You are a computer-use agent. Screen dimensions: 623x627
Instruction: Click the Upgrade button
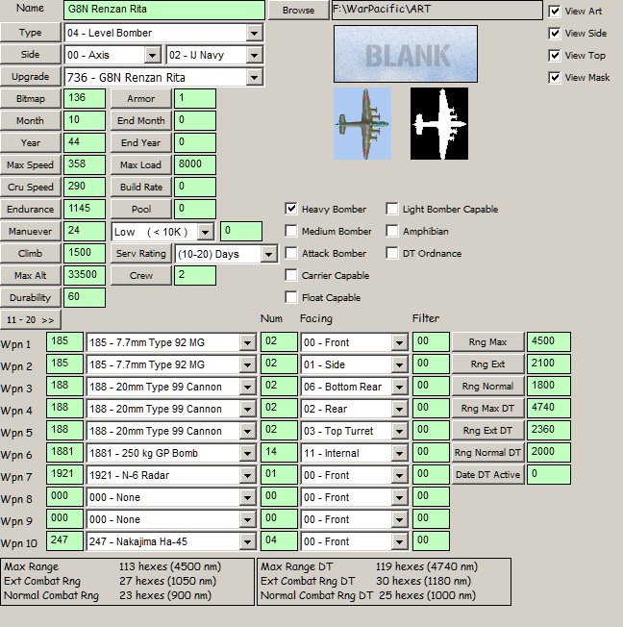coord(31,76)
